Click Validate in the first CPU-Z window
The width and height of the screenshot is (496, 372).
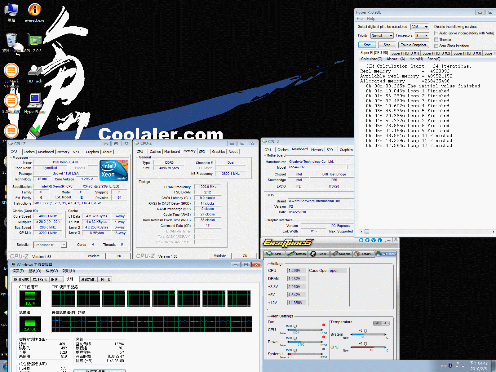coord(94,256)
